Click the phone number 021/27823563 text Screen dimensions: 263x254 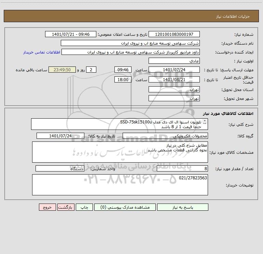click(x=193, y=178)
